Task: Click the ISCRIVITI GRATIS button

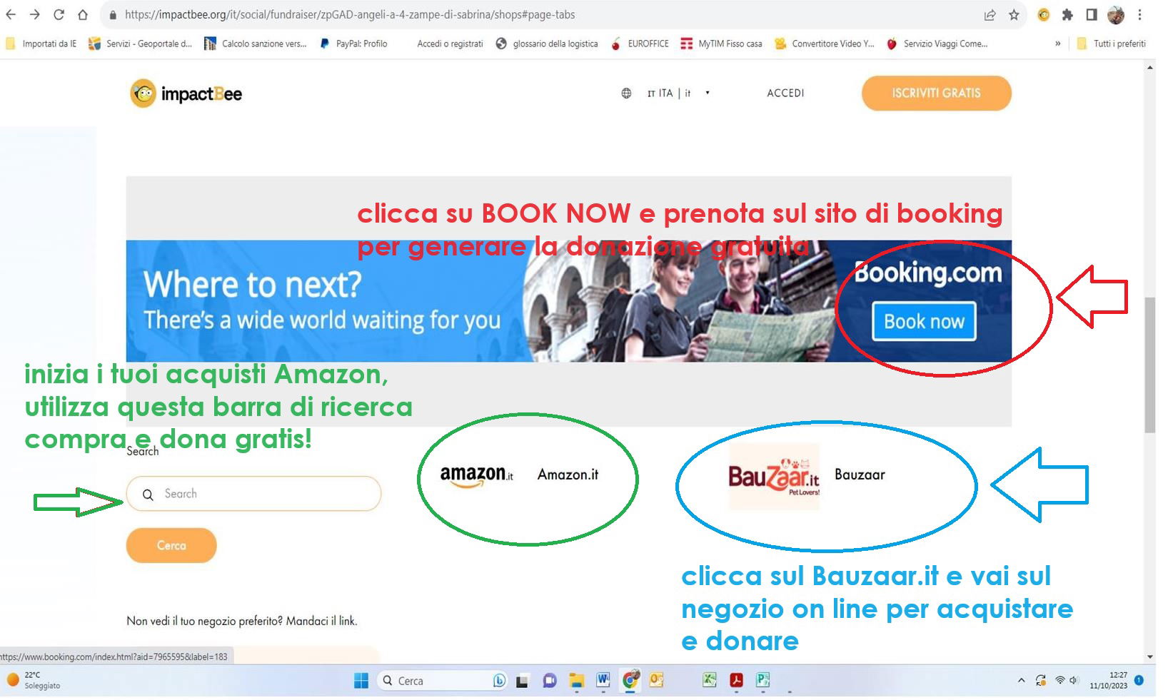Action: (x=936, y=93)
